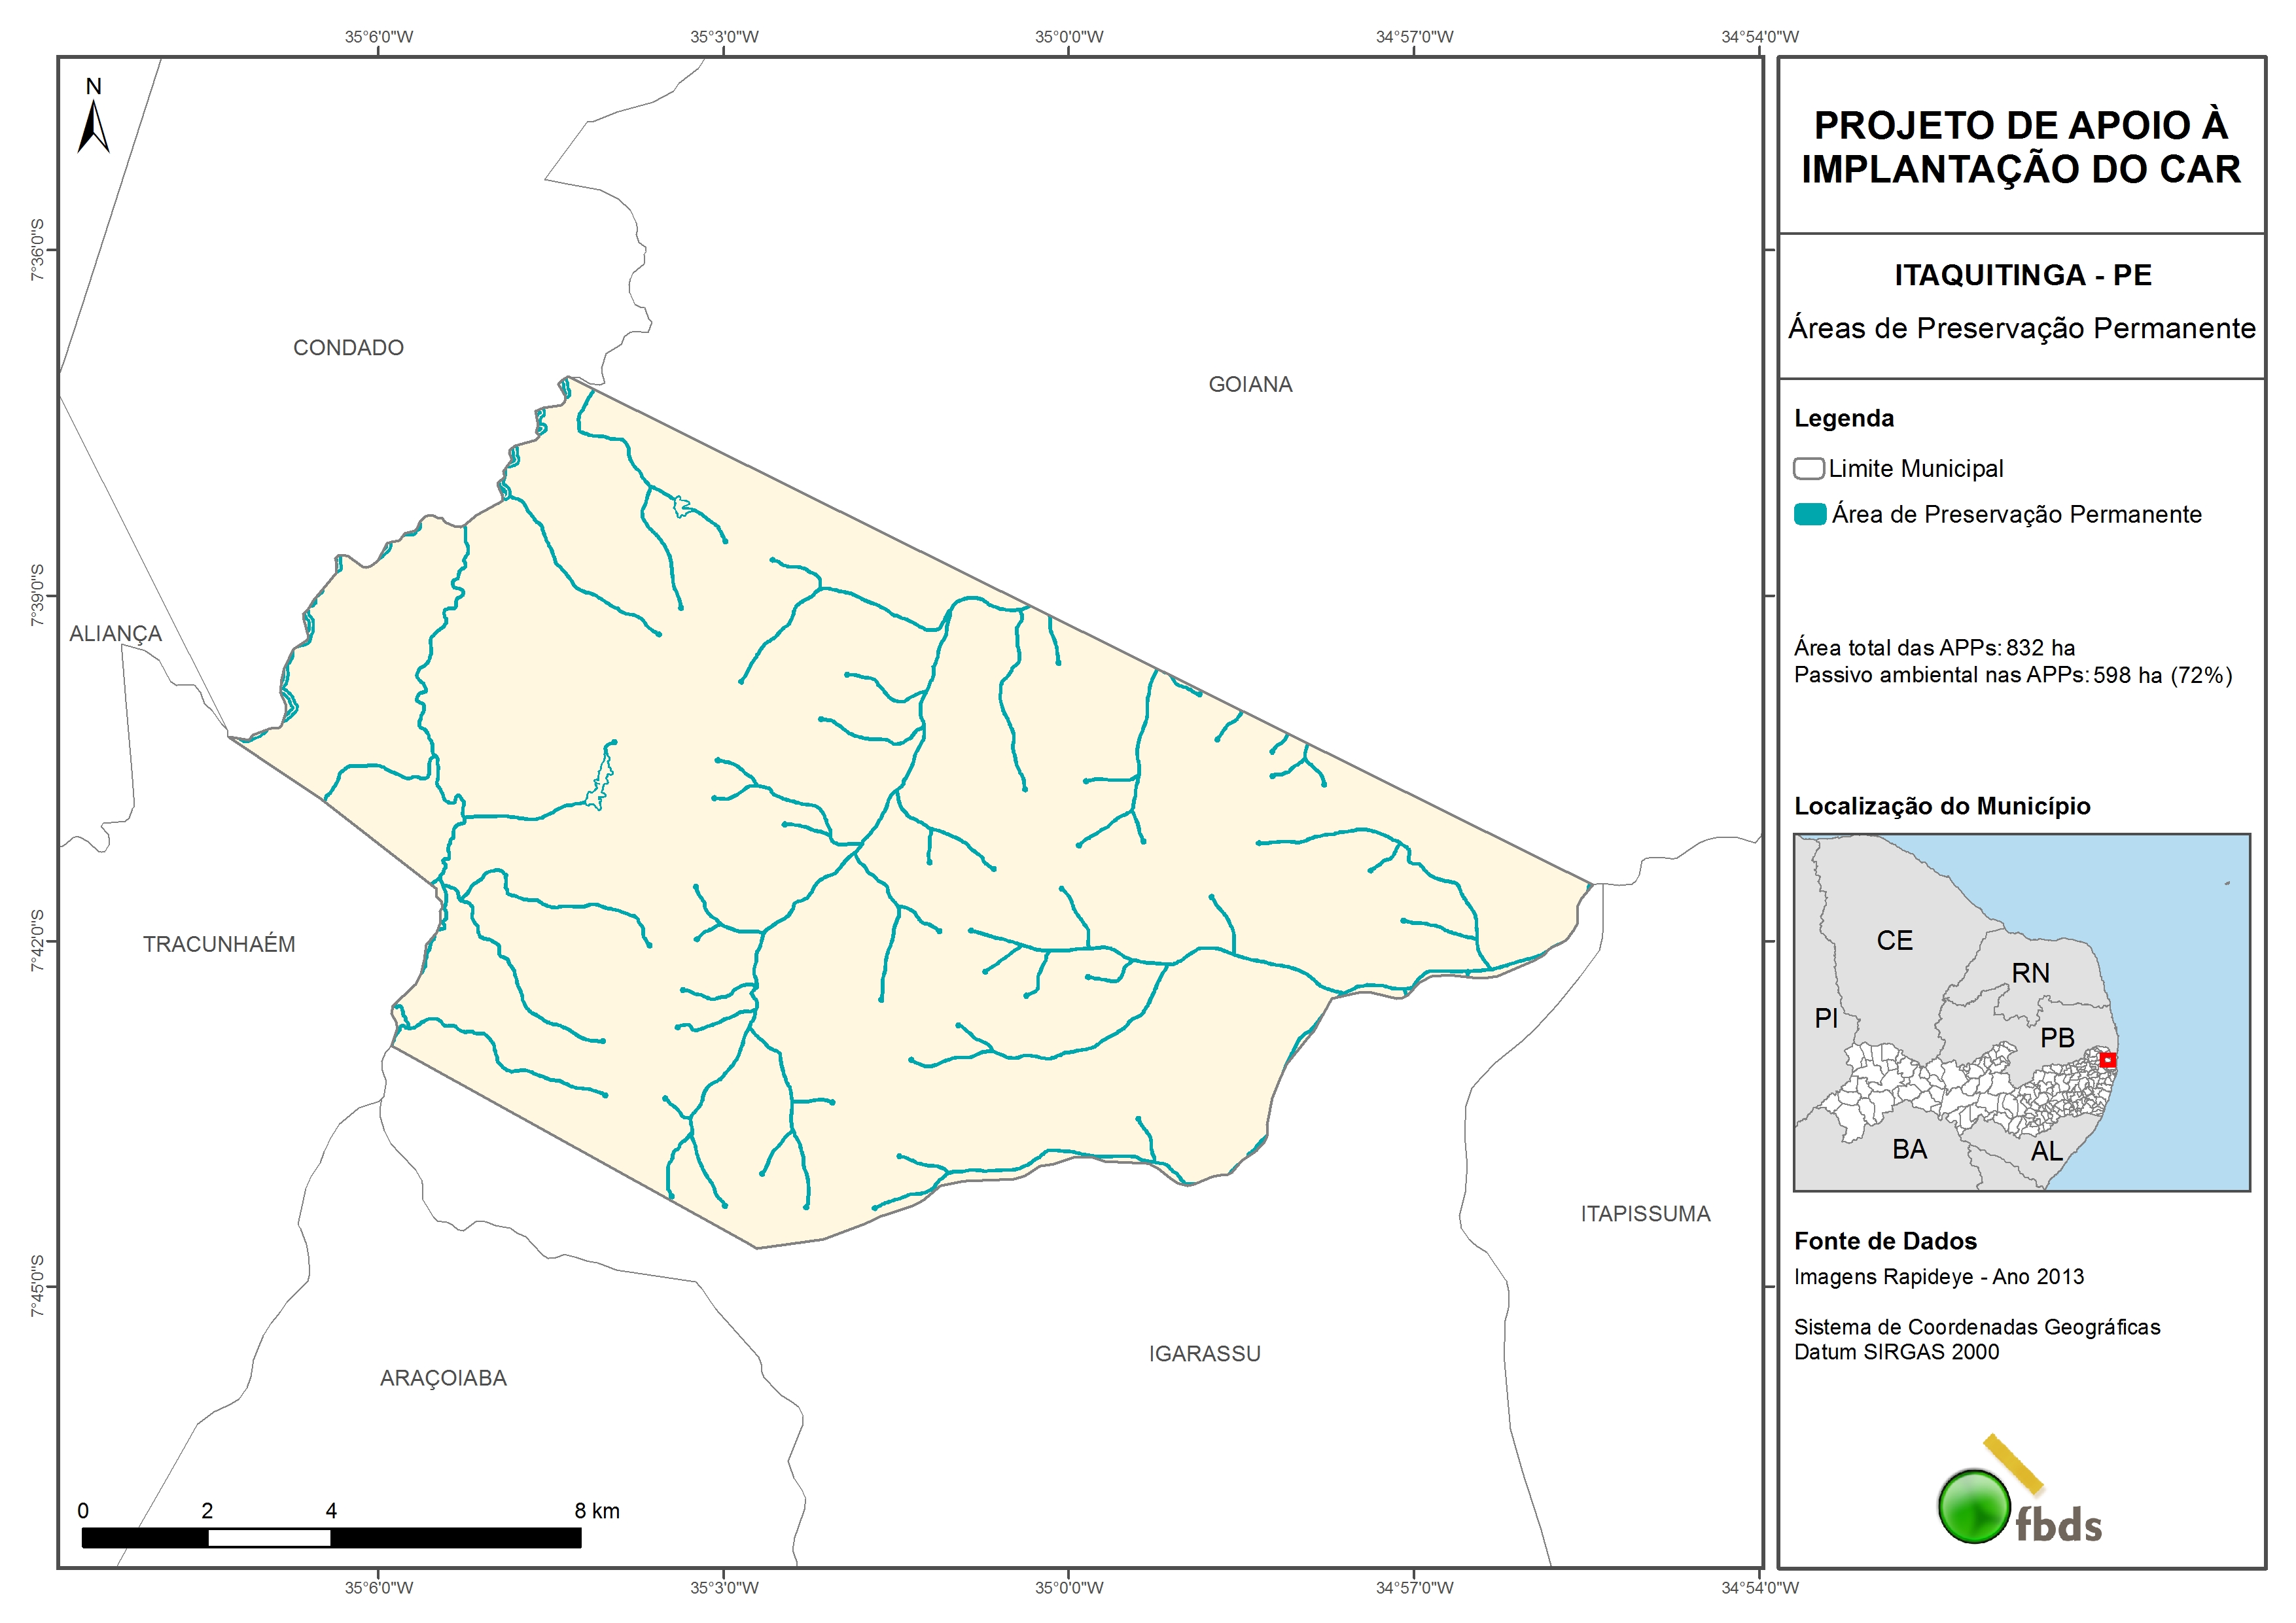Click the scale bar white segment
Viewport: 2296px width, 1623px height.
pos(269,1538)
